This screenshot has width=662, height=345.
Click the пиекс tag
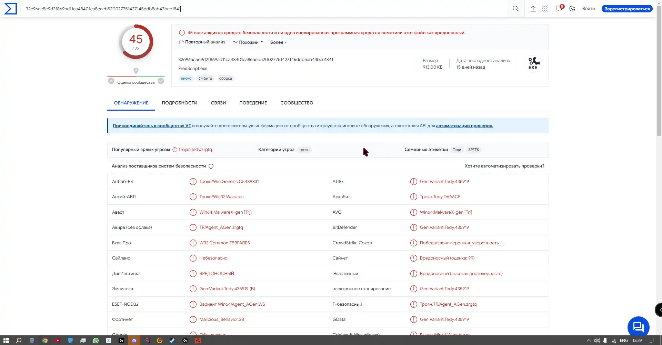click(186, 79)
